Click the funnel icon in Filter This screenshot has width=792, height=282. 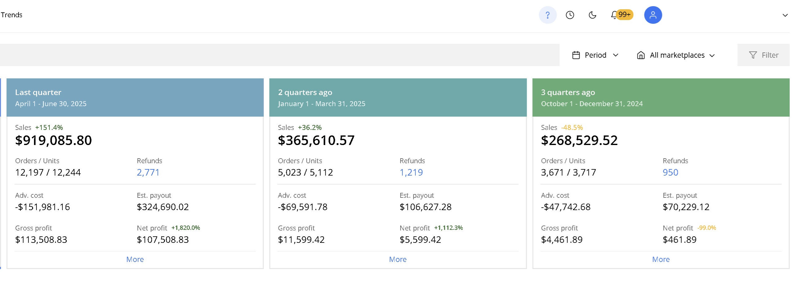point(753,55)
